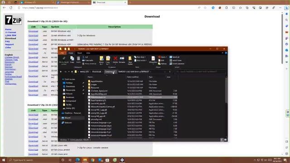Expand the Copy to dropdown

coord(108,64)
